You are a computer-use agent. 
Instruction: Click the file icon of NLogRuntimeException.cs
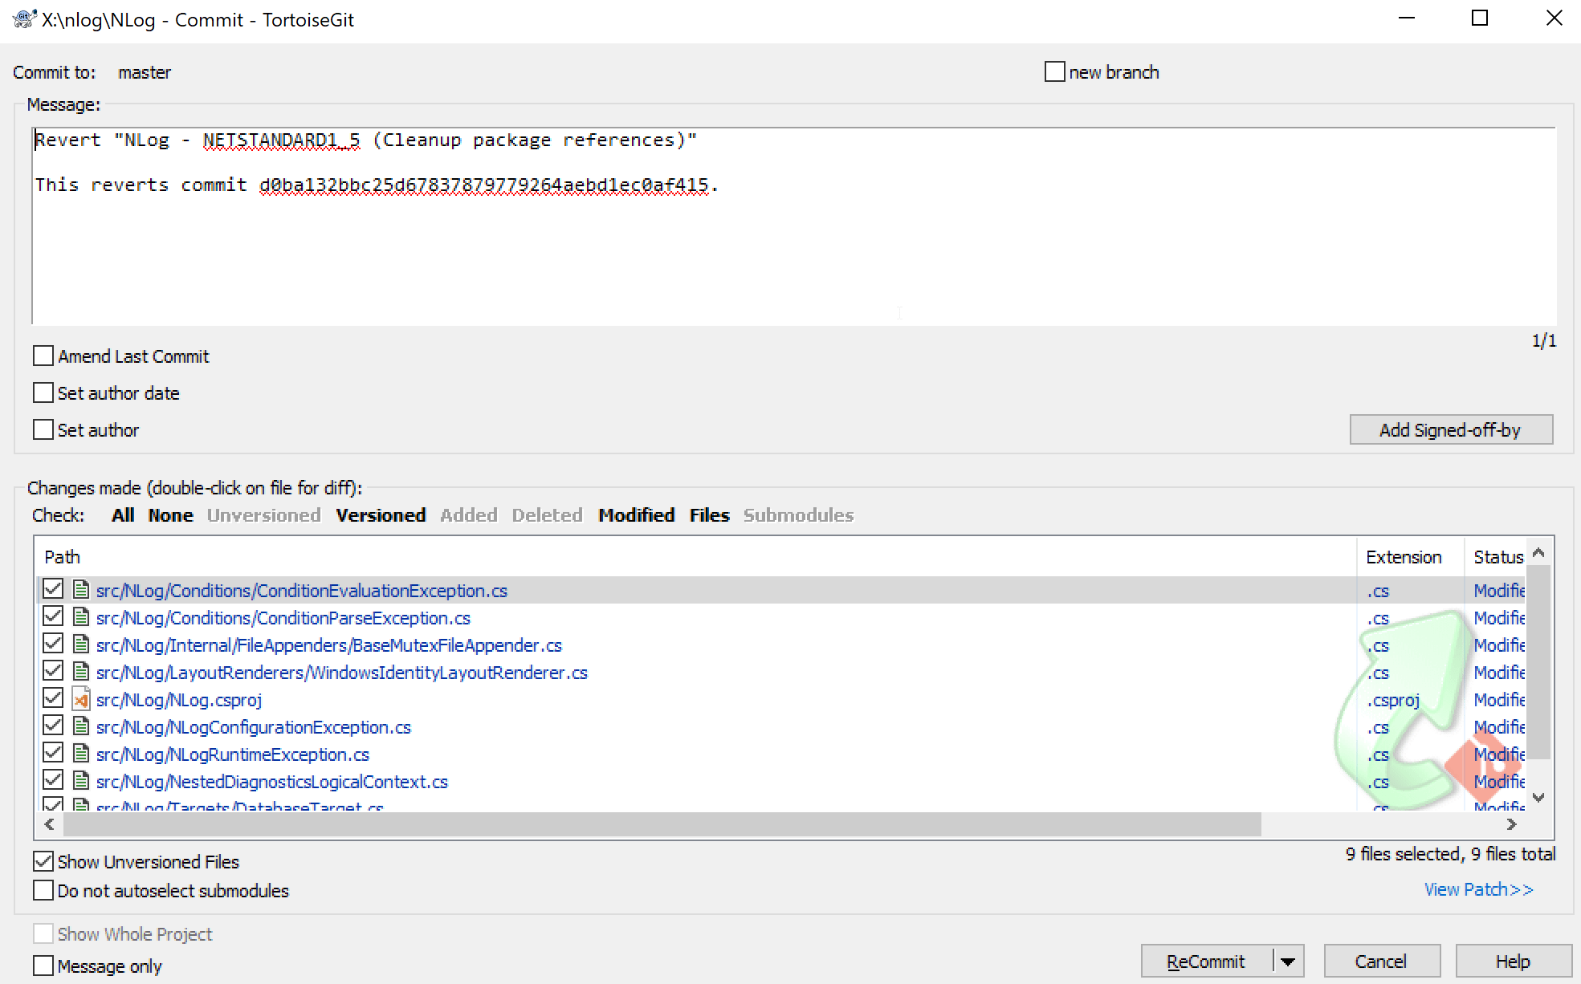(81, 754)
